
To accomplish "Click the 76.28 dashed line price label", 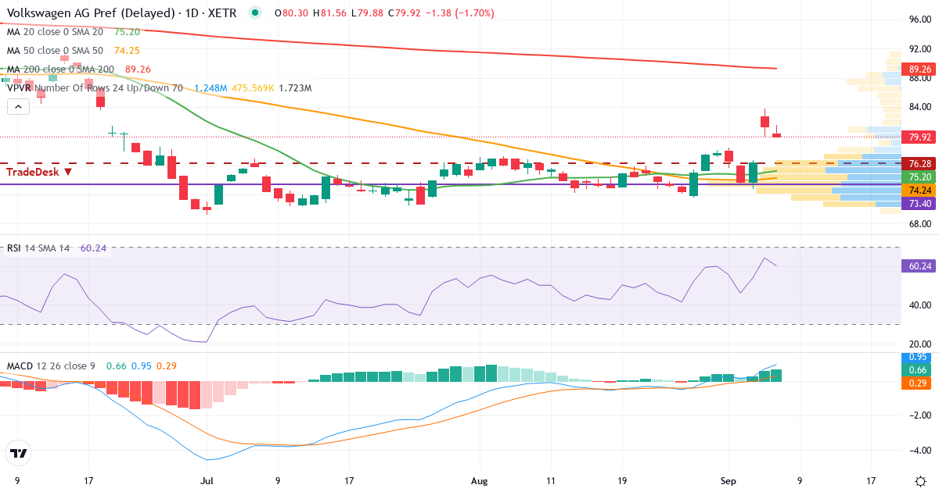I will (x=919, y=163).
